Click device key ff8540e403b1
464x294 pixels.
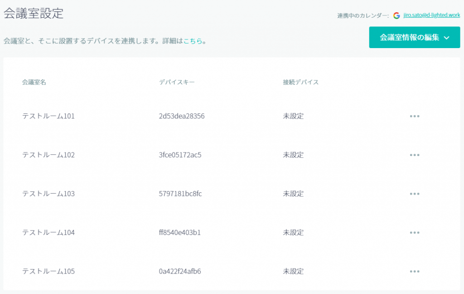[180, 233]
